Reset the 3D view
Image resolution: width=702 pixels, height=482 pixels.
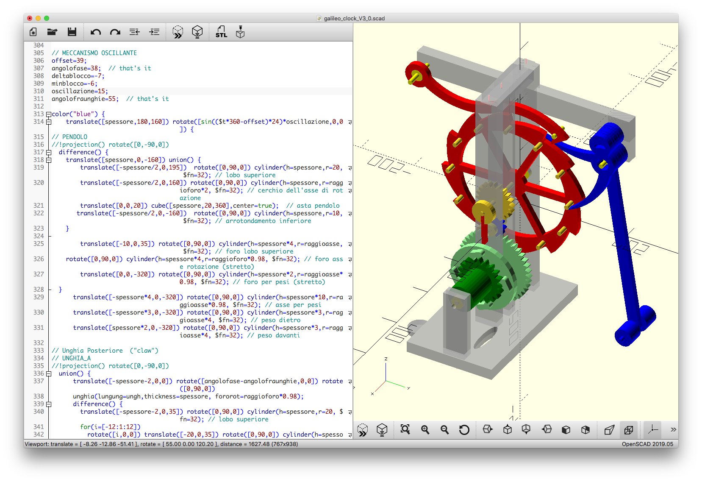(x=464, y=430)
